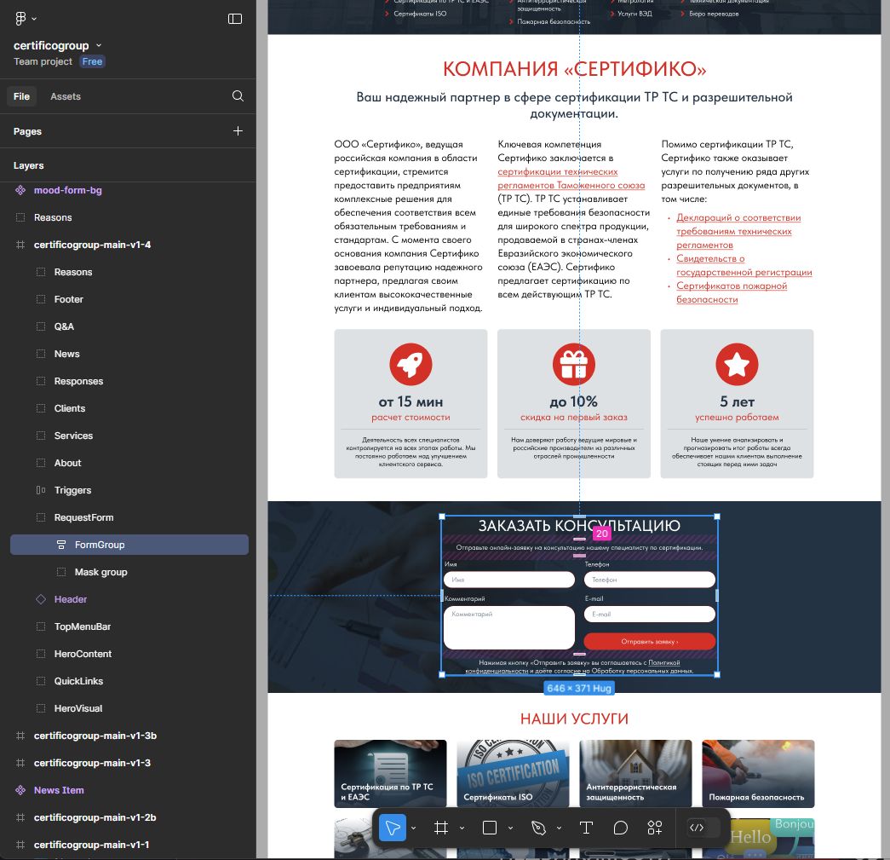Select the certificogroup-main-v1-2b frame layer
The image size is (890, 860).
[x=95, y=817]
